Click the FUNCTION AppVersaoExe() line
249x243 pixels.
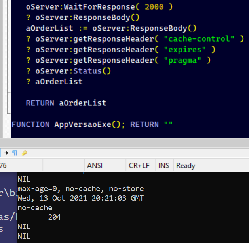[92, 124]
